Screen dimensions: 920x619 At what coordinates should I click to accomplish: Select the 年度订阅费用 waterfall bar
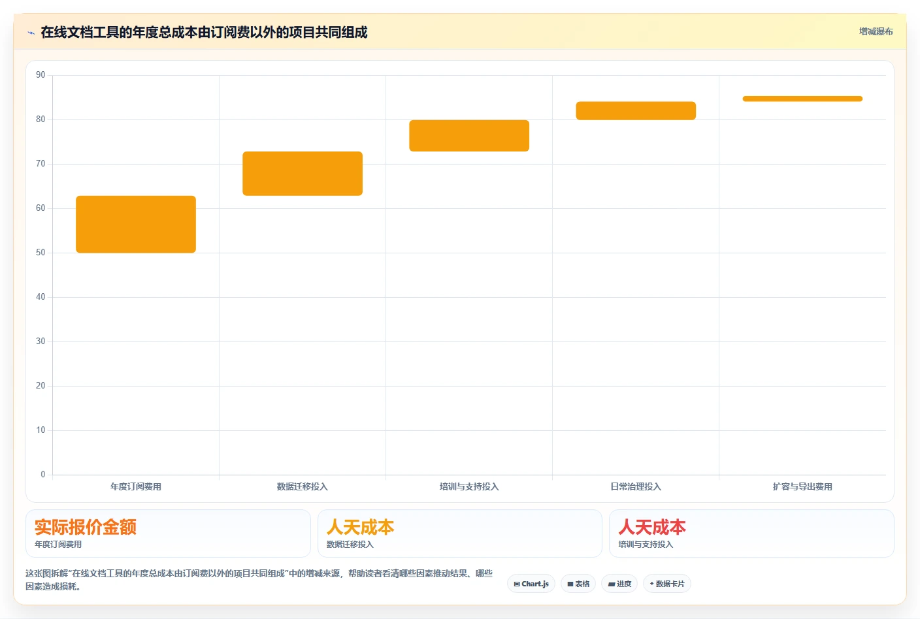tap(136, 224)
